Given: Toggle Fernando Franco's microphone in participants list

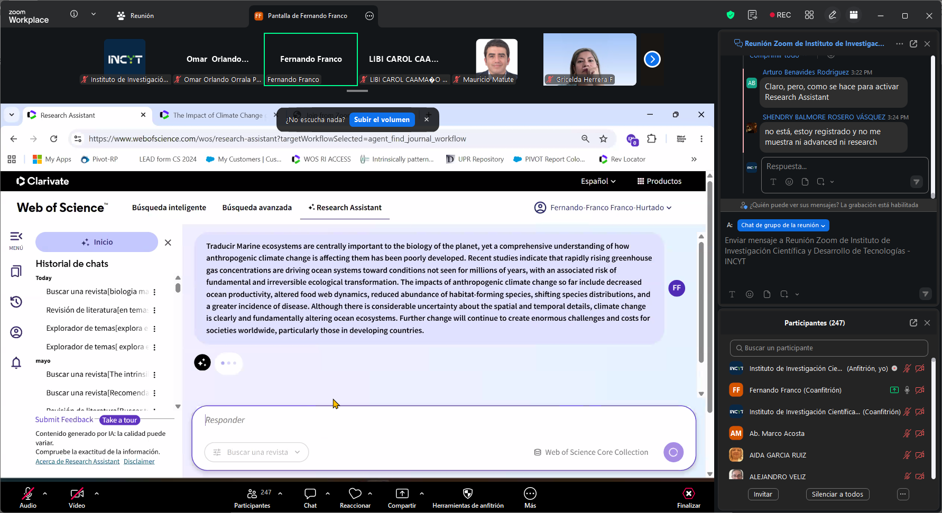Looking at the screenshot, I should tap(907, 390).
